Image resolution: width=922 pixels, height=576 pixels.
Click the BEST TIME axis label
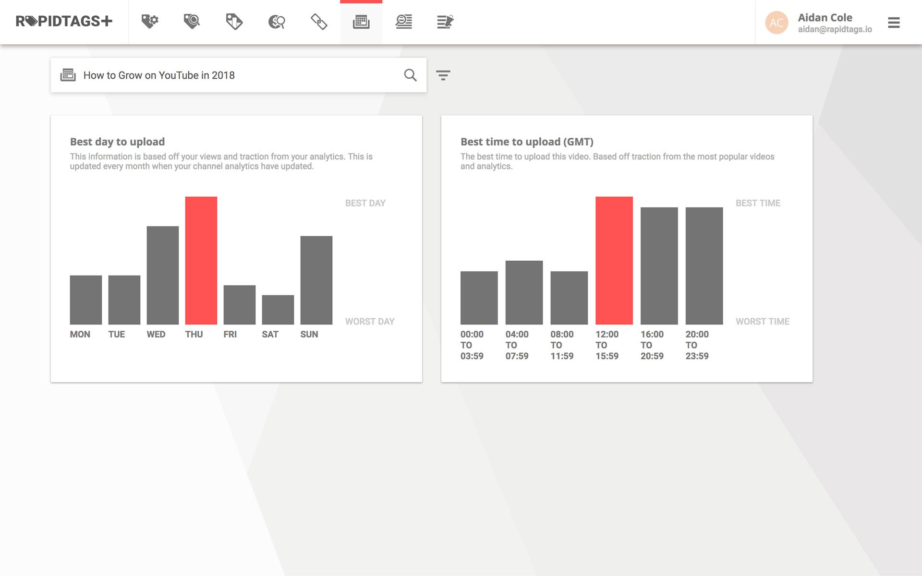pos(758,203)
